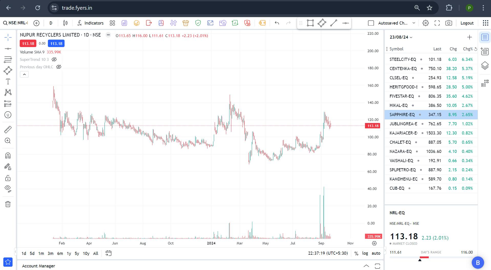The image size is (491, 270).
Task: Expand the Account Manager panel
Action: (366, 266)
